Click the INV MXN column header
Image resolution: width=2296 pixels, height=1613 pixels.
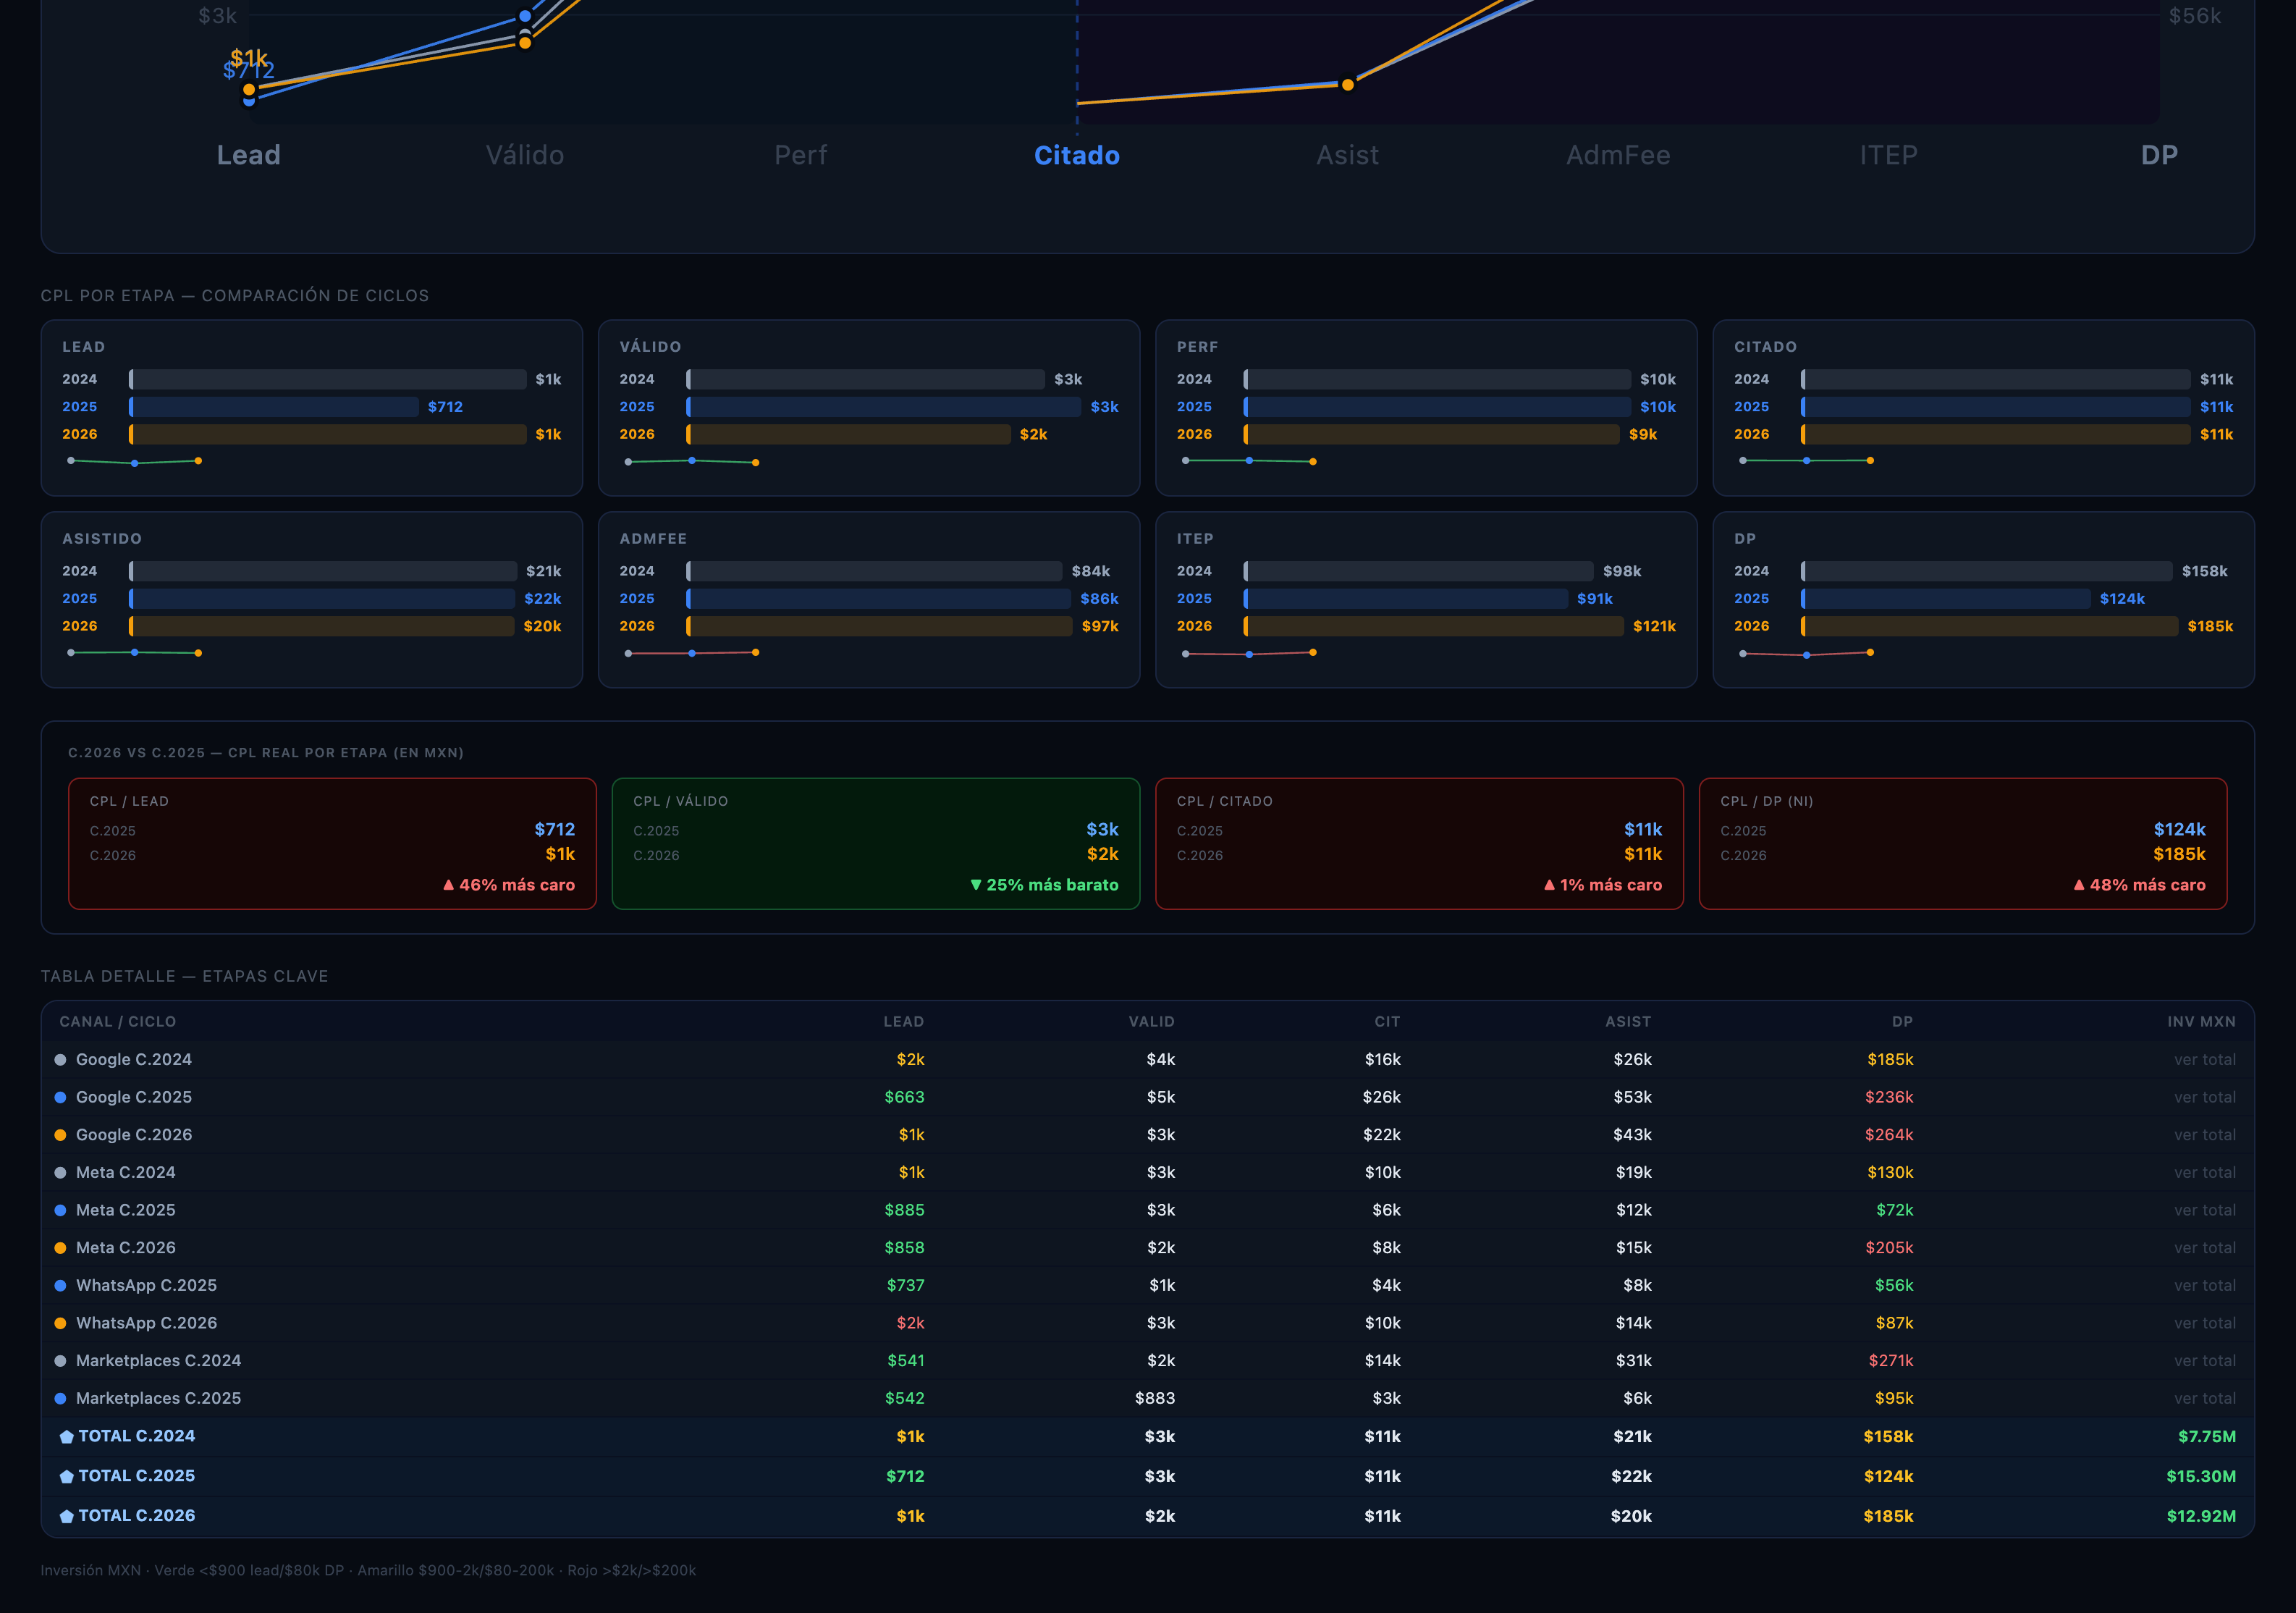[x=2201, y=1022]
